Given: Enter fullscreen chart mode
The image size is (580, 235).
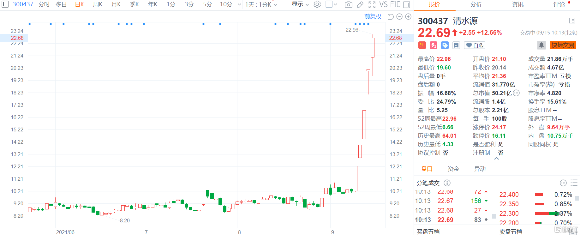Looking at the screenshot, I should pyautogui.click(x=372, y=4).
